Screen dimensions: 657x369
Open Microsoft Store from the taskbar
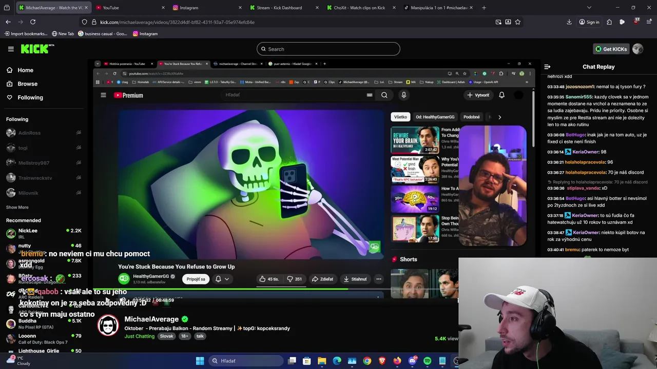click(307, 361)
